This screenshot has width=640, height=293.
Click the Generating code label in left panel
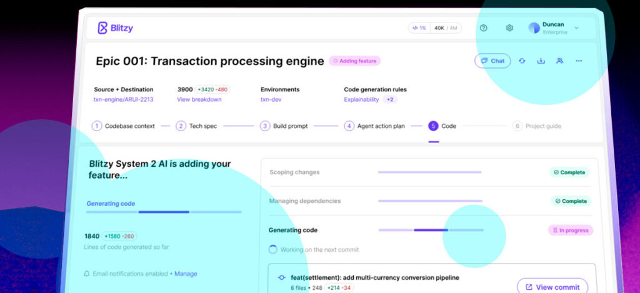pyautogui.click(x=111, y=204)
